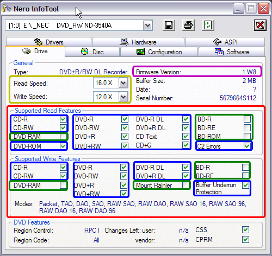This screenshot has width=272, height=256.
Task: Toggle CD-R checkbox in Read Features
Action: [64, 119]
